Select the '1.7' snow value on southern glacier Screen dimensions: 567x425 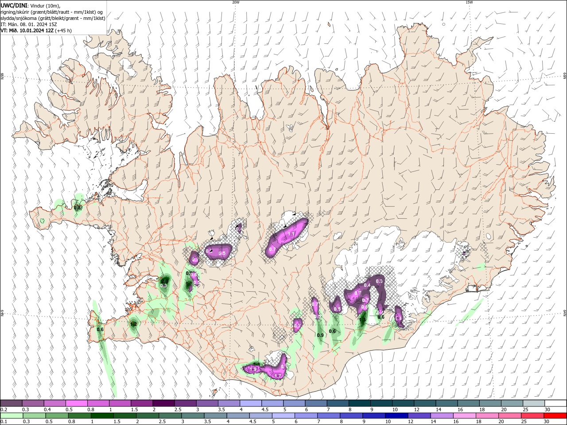278,376
